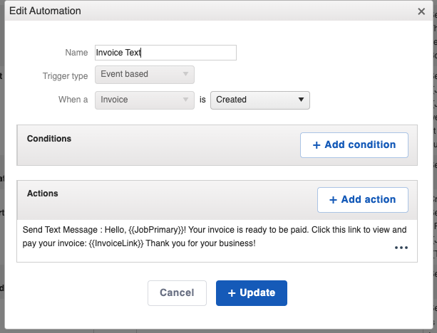437x333 pixels.
Task: Click the Actions section heading
Action: (x=42, y=194)
